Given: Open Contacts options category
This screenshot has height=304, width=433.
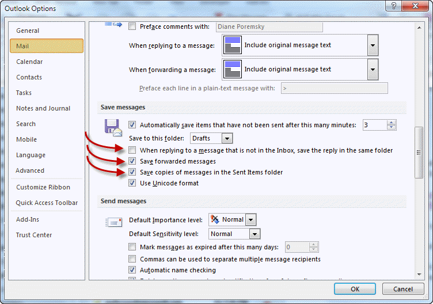Looking at the screenshot, I should 47,77.
